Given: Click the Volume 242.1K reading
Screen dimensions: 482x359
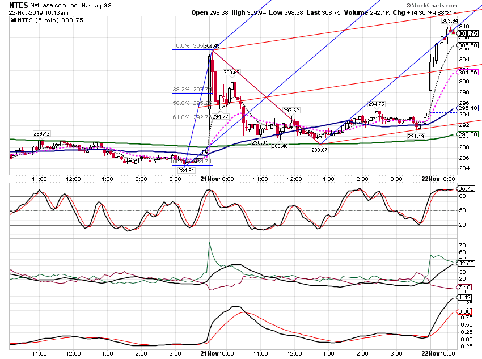Looking at the screenshot, I should click(x=367, y=12).
